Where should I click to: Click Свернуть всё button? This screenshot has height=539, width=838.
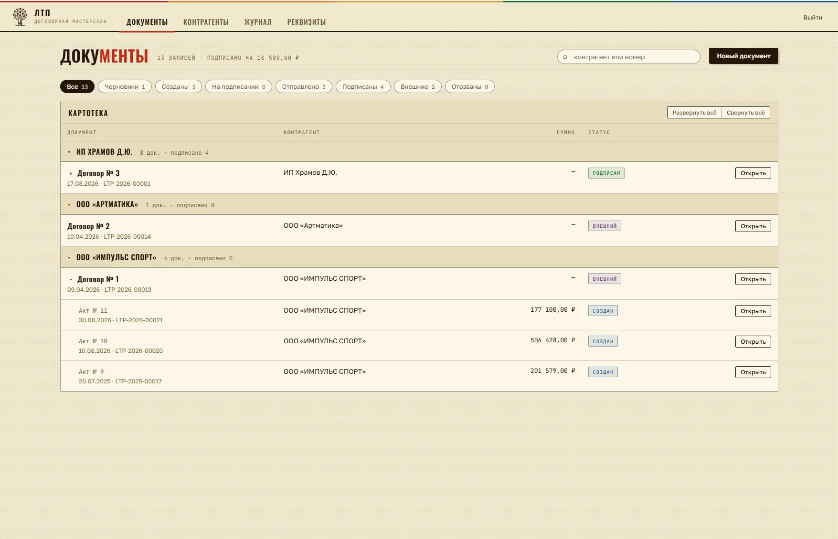[746, 113]
